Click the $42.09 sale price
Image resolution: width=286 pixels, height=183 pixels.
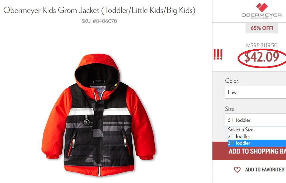point(261,57)
